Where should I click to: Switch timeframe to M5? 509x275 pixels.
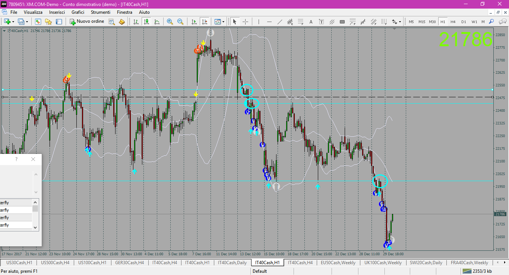click(x=411, y=22)
